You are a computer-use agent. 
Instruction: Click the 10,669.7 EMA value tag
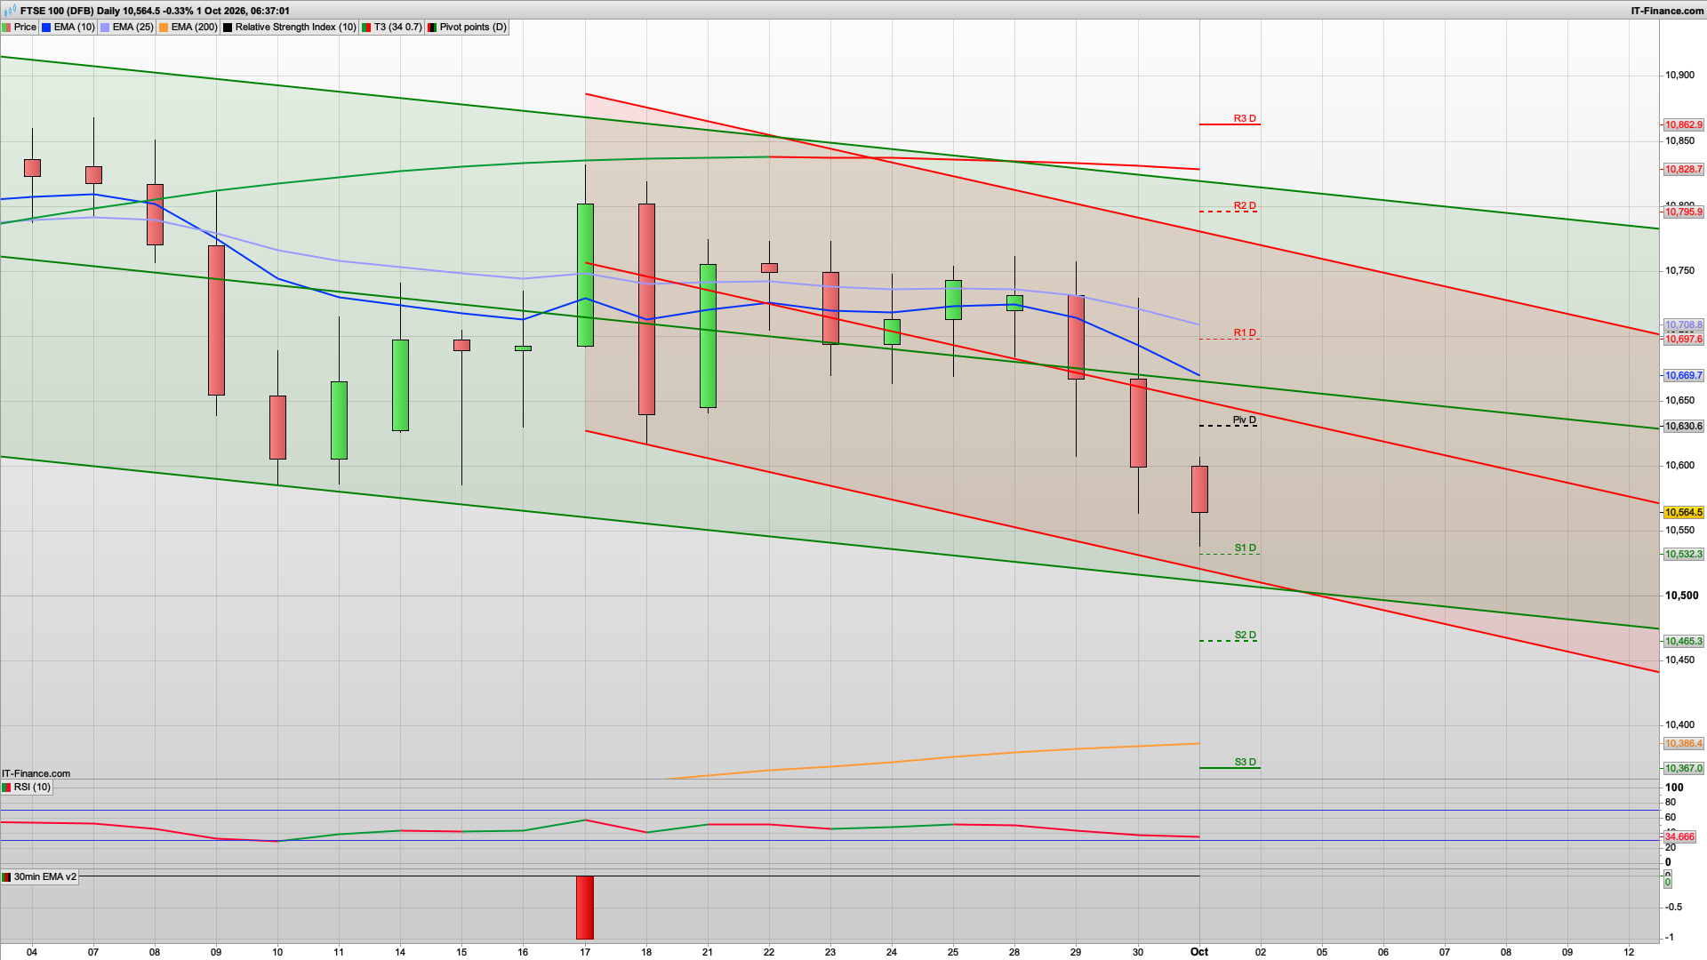[x=1683, y=376]
